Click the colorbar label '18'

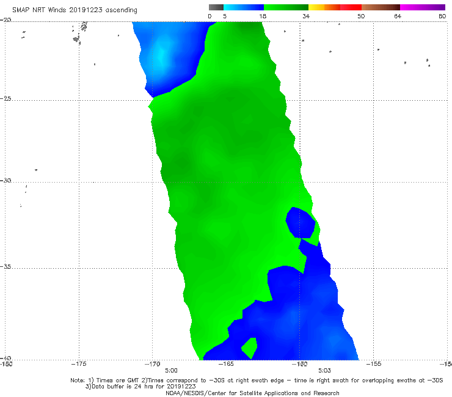[x=263, y=16]
